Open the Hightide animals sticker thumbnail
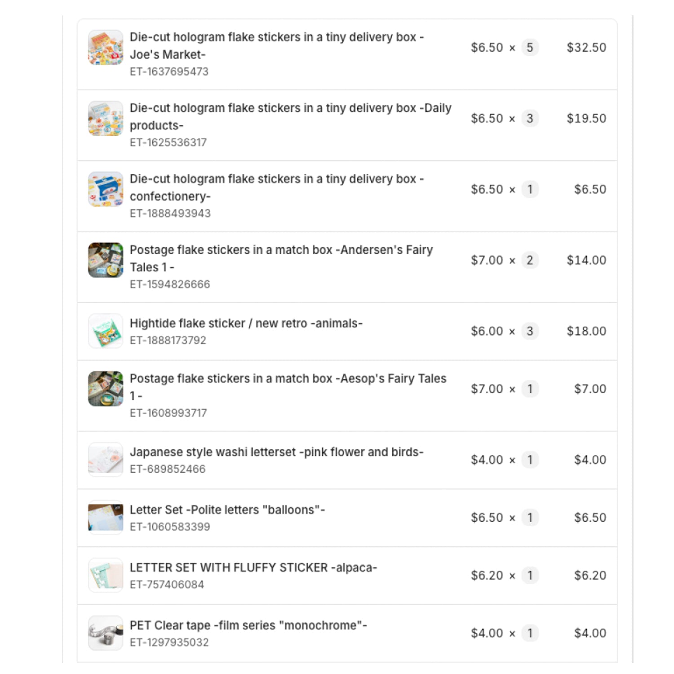 click(106, 331)
